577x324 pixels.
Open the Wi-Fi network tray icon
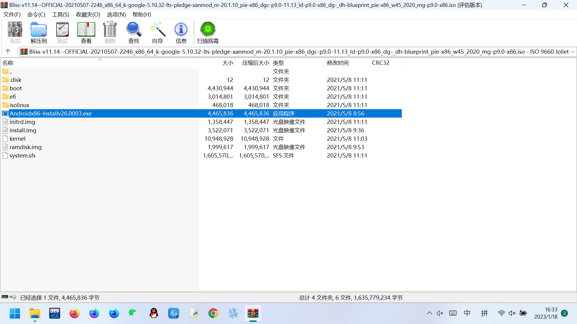click(x=501, y=313)
